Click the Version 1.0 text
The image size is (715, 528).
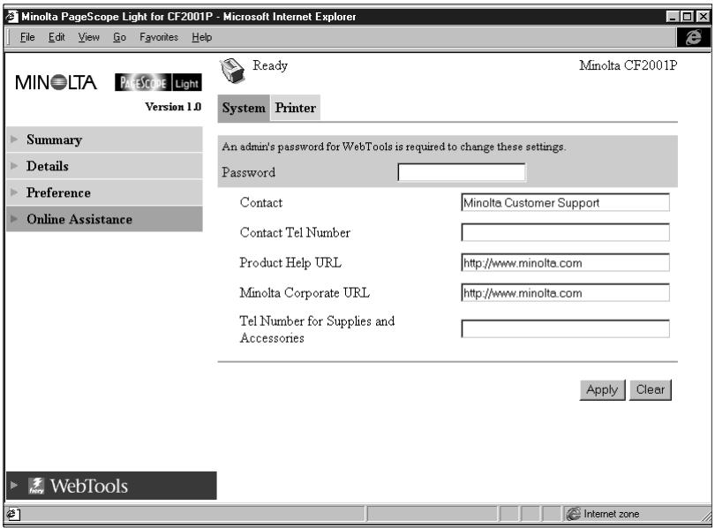pyautogui.click(x=173, y=106)
